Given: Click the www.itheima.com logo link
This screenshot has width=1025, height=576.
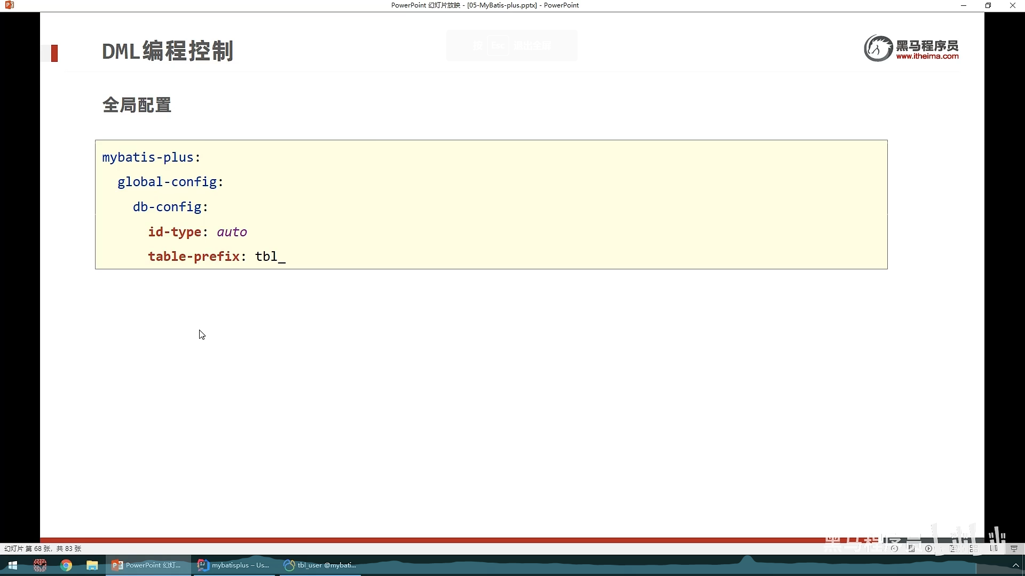Looking at the screenshot, I should 927,56.
